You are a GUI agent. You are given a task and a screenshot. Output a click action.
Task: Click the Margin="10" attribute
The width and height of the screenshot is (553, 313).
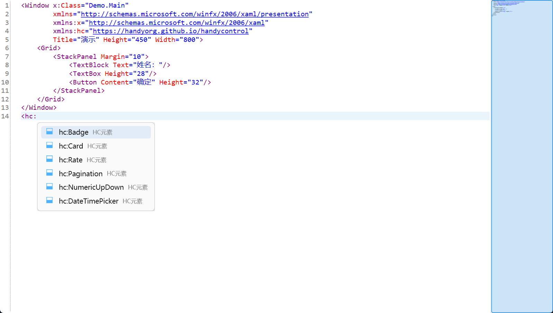(123, 57)
